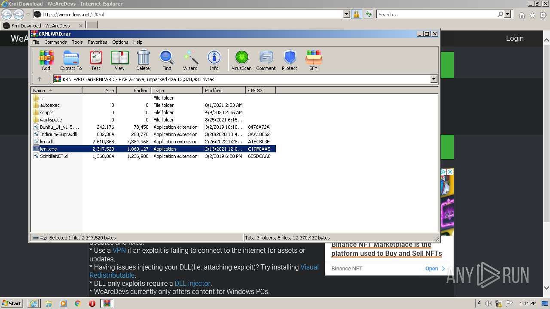Open a new browser tab
The image size is (550, 309).
[92, 26]
